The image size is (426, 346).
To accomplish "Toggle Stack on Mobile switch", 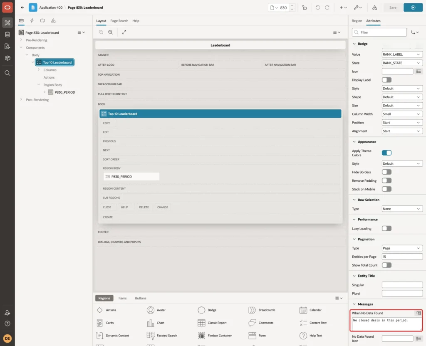I will click(386, 189).
